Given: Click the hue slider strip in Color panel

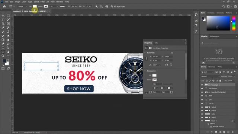Looking at the screenshot, I should point(234,23).
